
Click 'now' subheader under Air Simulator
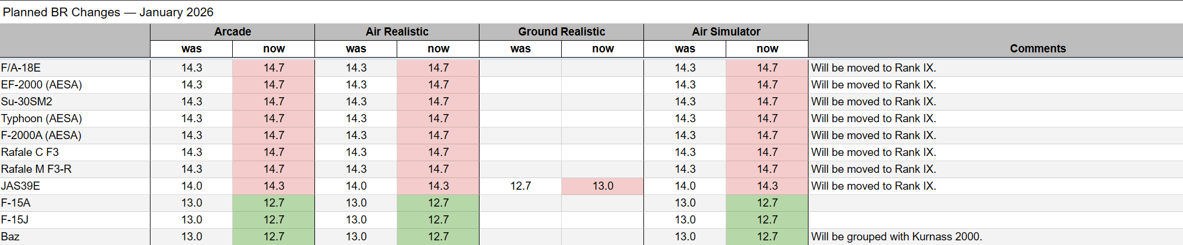(767, 49)
